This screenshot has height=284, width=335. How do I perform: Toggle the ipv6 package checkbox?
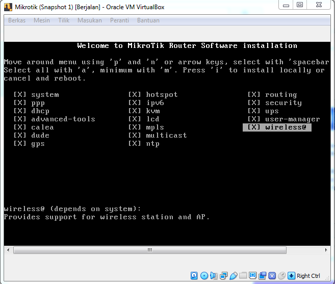click(135, 102)
